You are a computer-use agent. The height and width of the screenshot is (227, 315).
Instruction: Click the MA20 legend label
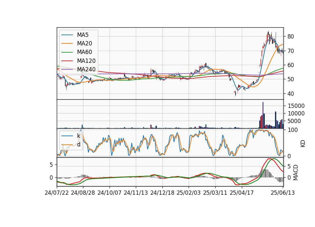point(85,43)
